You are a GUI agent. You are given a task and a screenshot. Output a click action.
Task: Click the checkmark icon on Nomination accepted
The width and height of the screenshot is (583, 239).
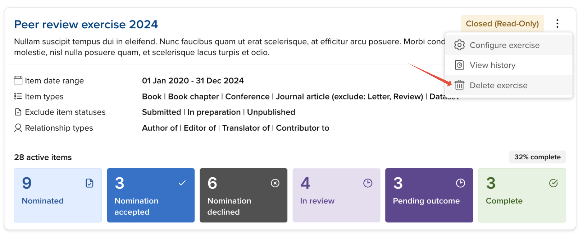click(182, 183)
